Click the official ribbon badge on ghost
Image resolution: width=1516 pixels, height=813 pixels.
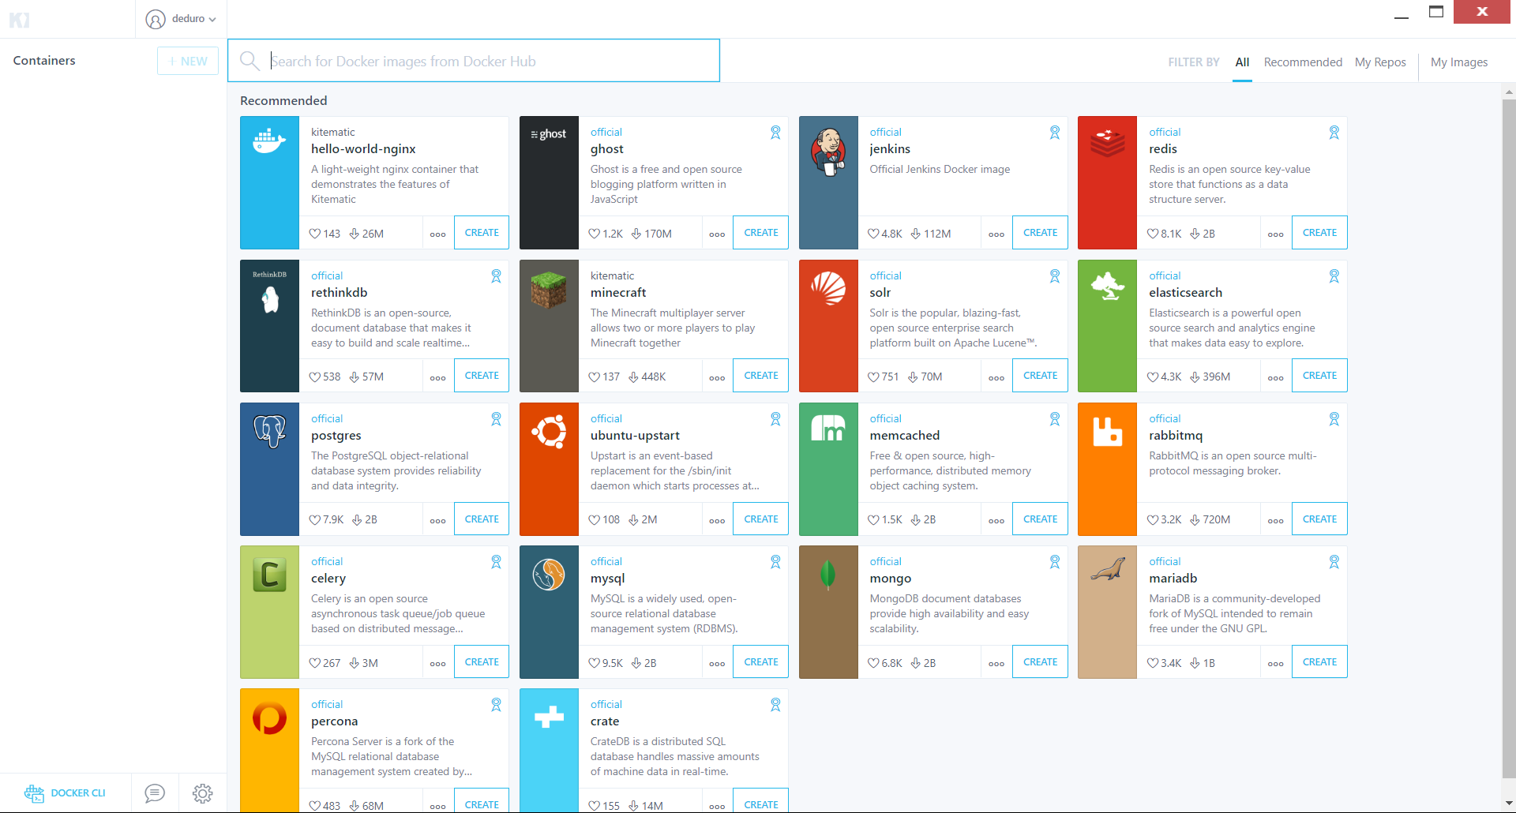pyautogui.click(x=775, y=133)
